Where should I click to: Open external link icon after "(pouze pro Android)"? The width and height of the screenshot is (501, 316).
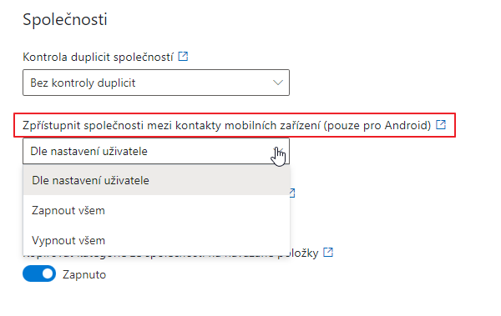coord(441,125)
